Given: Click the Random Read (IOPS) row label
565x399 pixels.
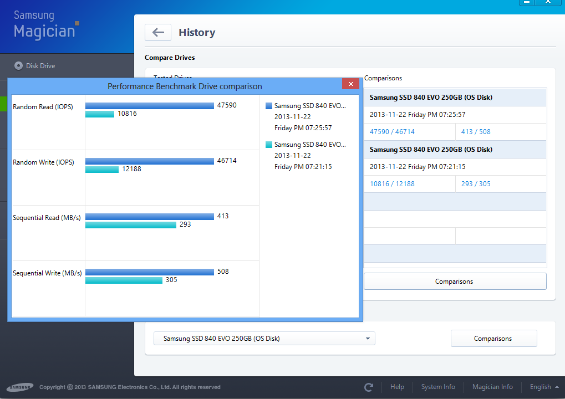Looking at the screenshot, I should click(43, 107).
